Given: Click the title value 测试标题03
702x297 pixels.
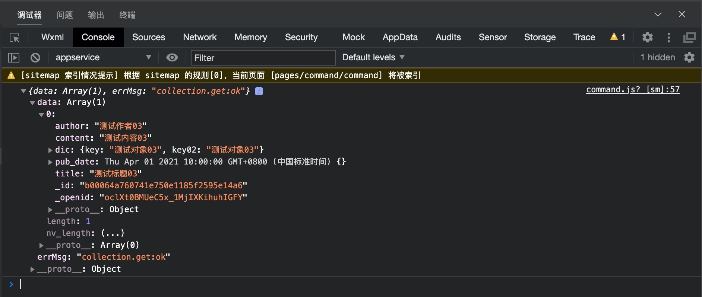Looking at the screenshot, I should 116,174.
